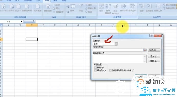Select column N header

click(x=159, y=25)
